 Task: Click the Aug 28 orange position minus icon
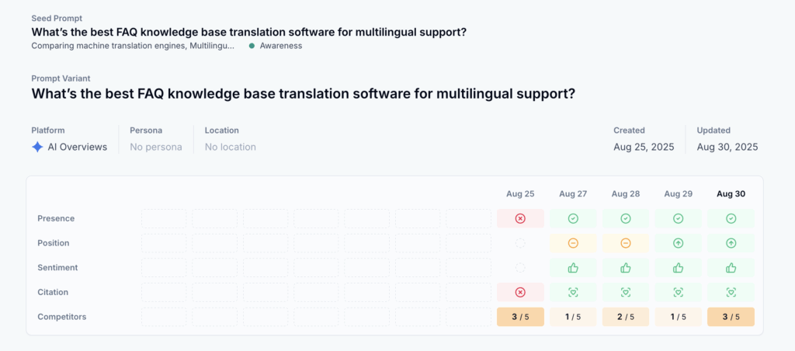click(626, 243)
